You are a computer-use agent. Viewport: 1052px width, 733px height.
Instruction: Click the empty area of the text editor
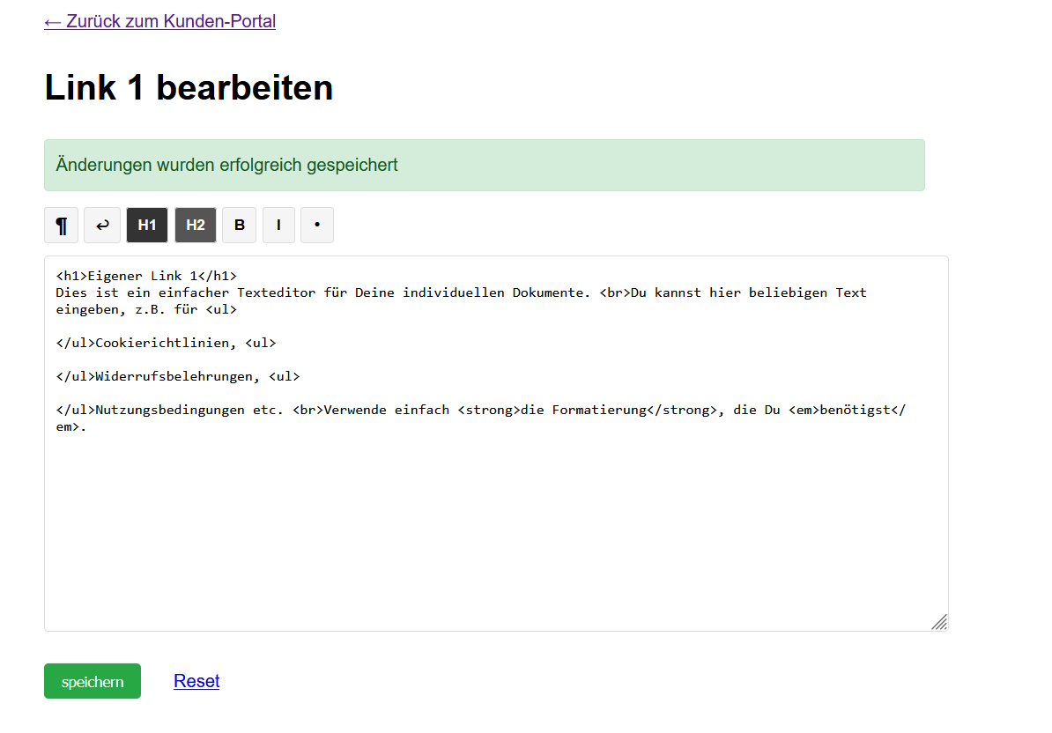tap(493, 529)
